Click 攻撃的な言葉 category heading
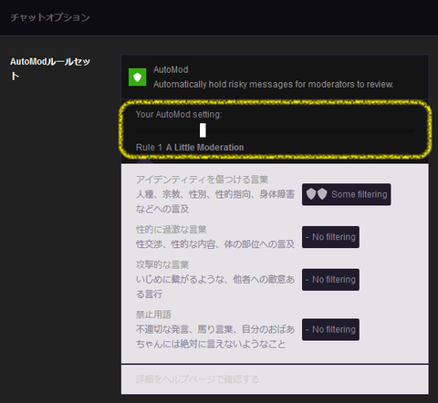This screenshot has height=403, width=438. (x=162, y=264)
